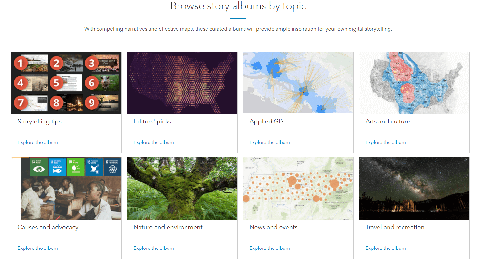Explore the album under Travel and recreation

click(386, 248)
